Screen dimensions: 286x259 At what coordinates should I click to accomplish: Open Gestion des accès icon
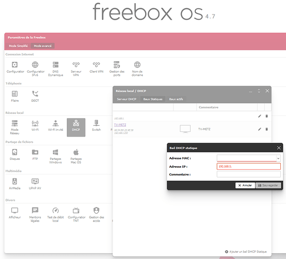point(96,214)
